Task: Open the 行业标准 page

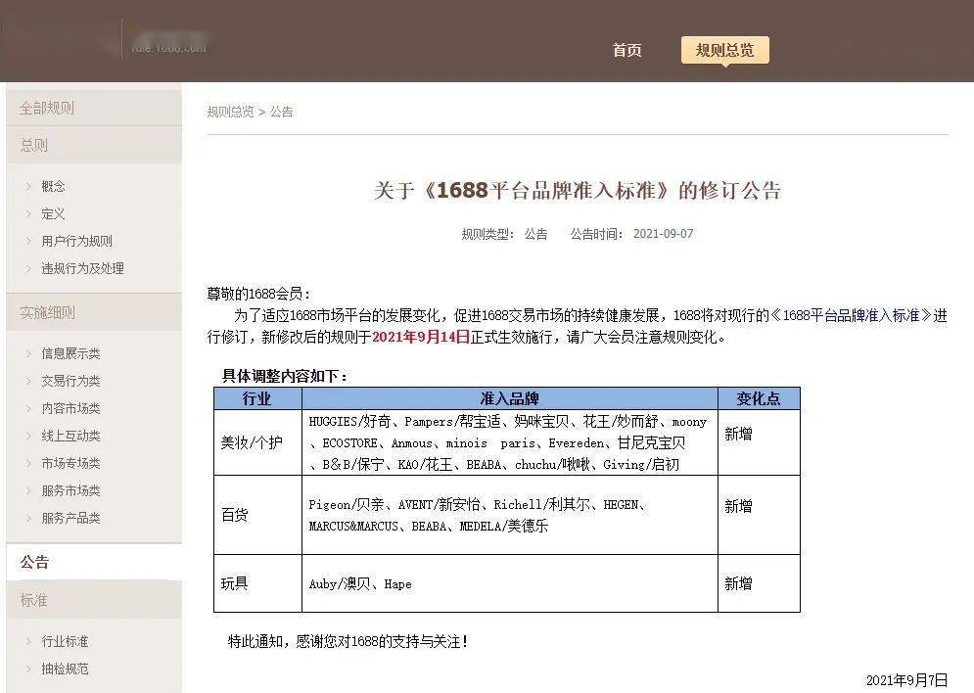Action: tap(66, 641)
